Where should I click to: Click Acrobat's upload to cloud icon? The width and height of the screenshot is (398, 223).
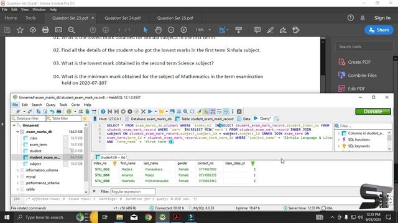(x=33, y=30)
